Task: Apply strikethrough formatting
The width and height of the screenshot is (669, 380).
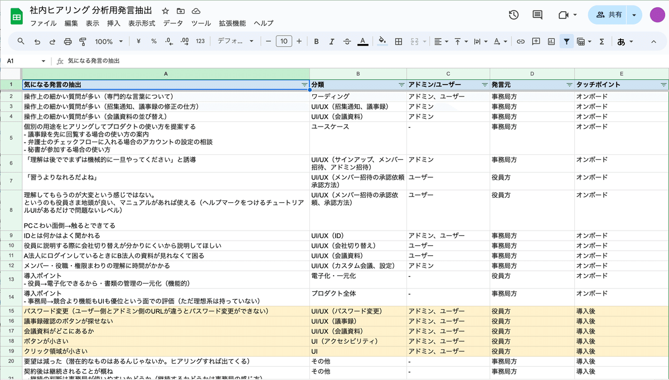Action: [x=347, y=41]
